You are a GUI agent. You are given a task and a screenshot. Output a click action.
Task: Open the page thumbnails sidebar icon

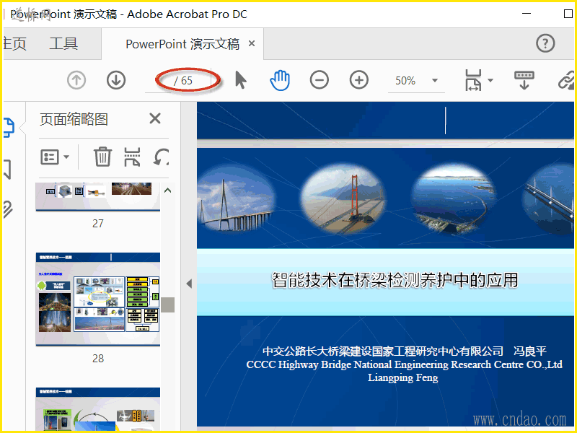pyautogui.click(x=9, y=128)
